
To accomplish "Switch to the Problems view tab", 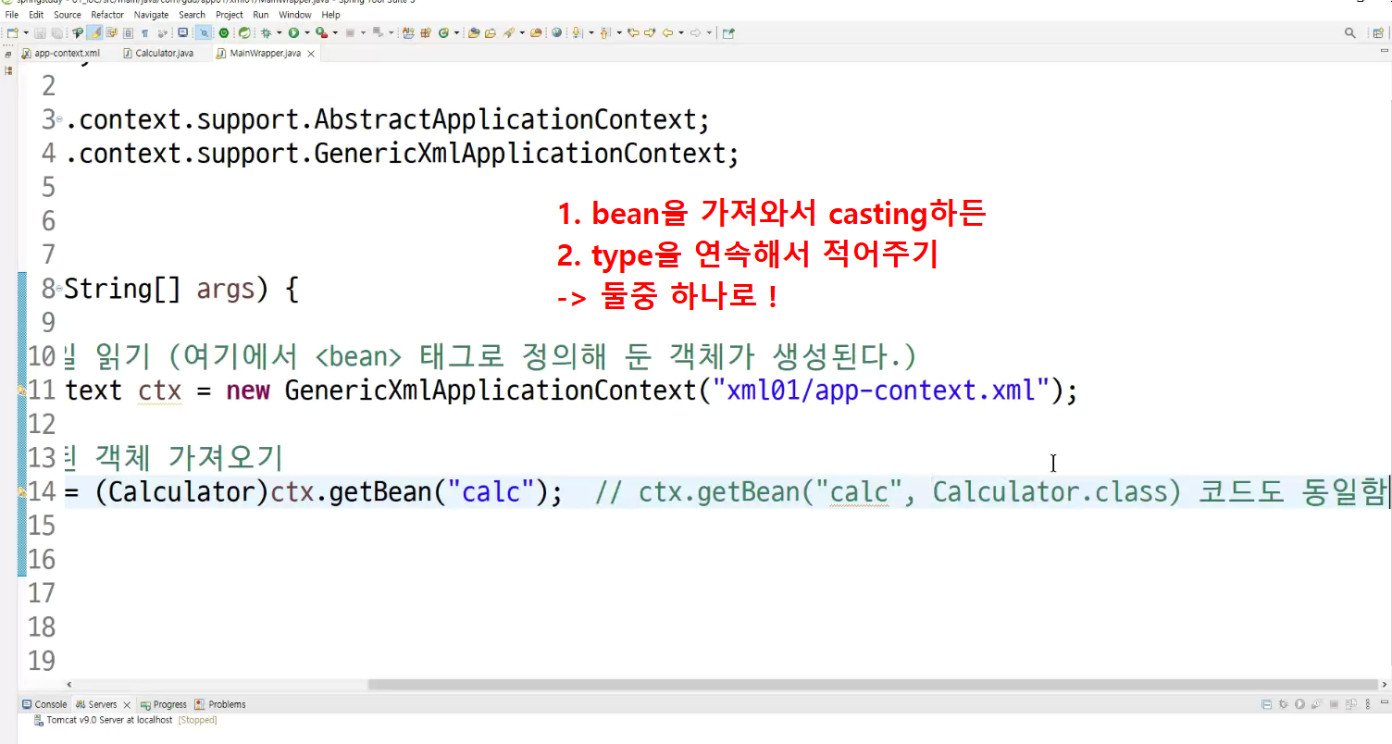I will tap(220, 704).
